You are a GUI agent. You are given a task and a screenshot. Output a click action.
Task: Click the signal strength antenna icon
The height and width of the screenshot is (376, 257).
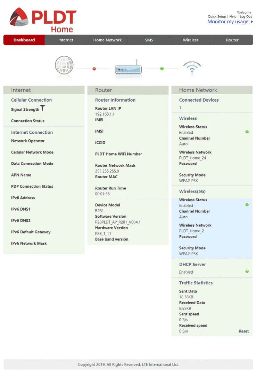pyautogui.click(x=43, y=108)
